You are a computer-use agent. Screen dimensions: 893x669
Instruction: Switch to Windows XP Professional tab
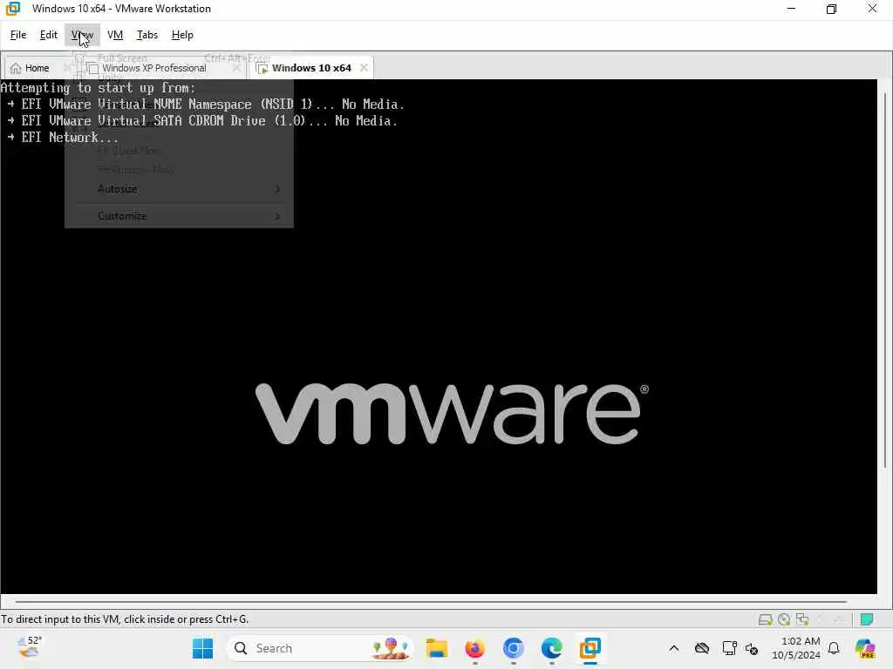coord(154,68)
